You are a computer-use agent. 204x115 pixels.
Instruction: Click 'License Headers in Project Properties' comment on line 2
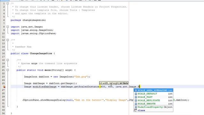99,7
